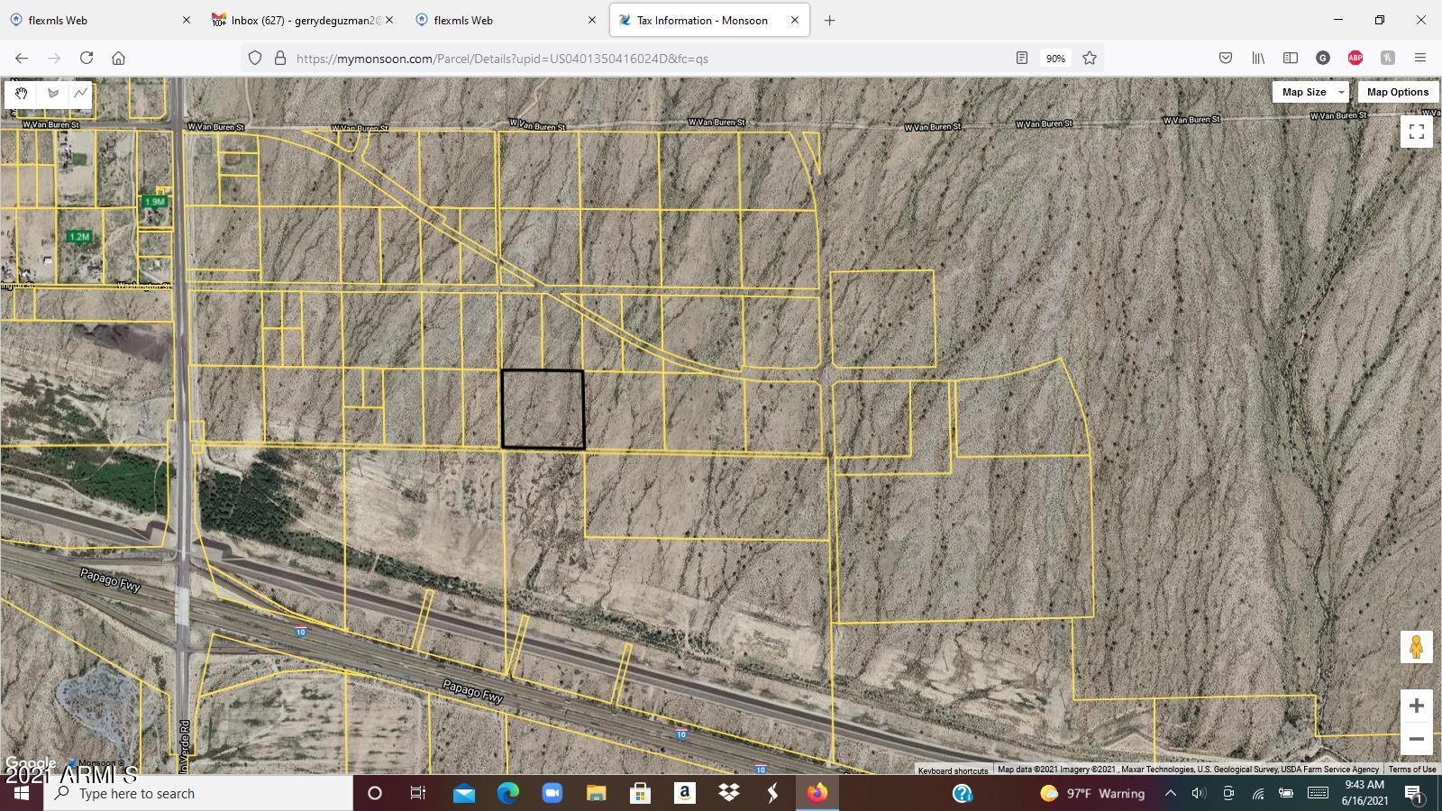Click the Street View pegman icon
Image resolution: width=1442 pixels, height=811 pixels.
[x=1416, y=647]
